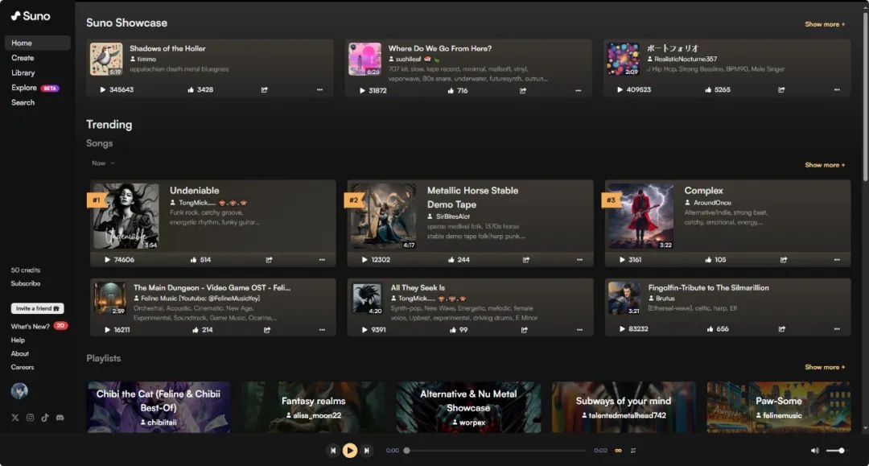Open more options for Complex
The width and height of the screenshot is (869, 466).
[x=837, y=260]
